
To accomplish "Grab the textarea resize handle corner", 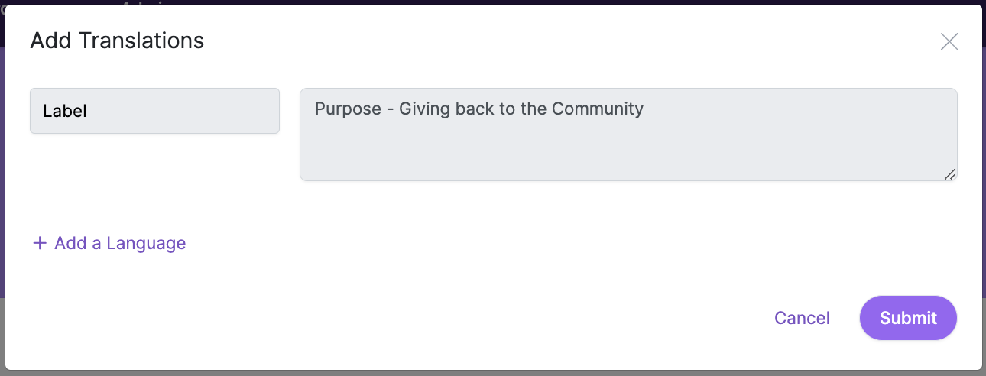I will (x=950, y=174).
